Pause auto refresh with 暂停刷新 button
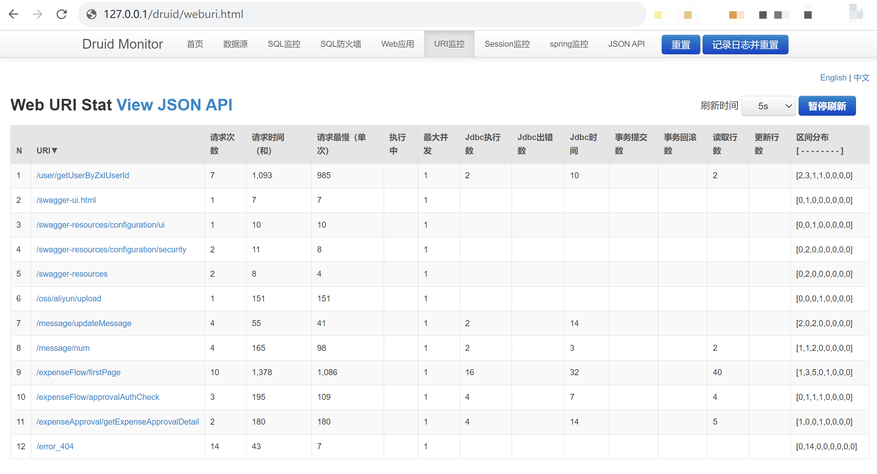Image resolution: width=877 pixels, height=474 pixels. (x=827, y=106)
